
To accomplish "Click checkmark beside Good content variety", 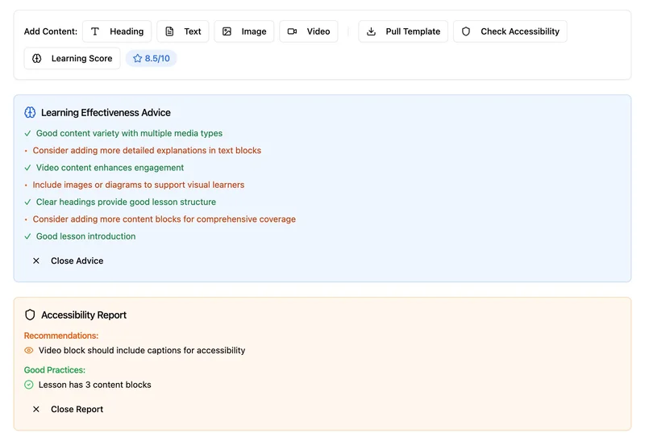I will [27, 133].
